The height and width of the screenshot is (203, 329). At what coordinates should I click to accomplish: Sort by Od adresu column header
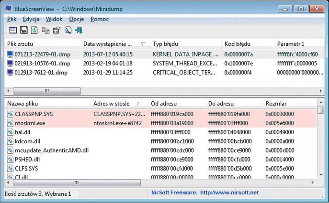click(x=176, y=103)
